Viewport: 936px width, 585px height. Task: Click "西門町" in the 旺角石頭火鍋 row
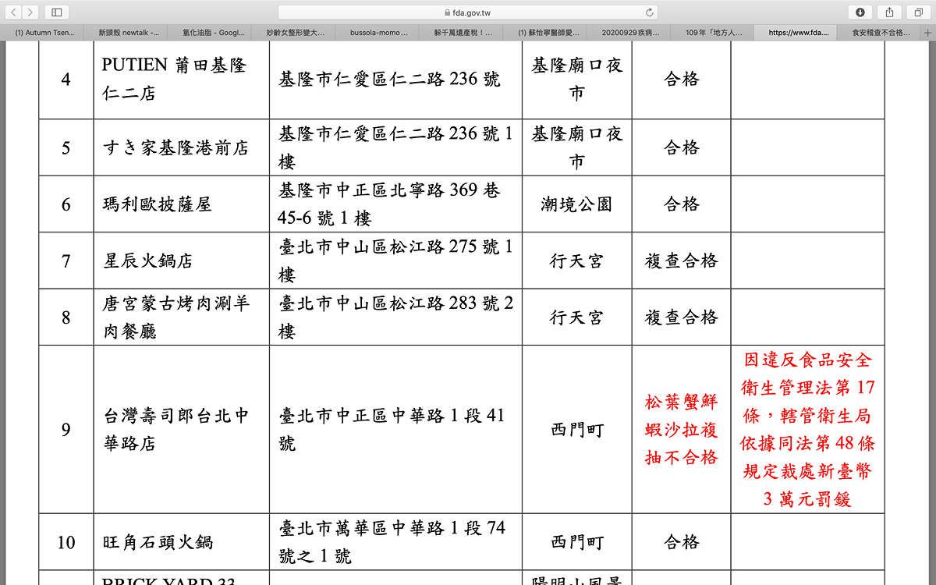coord(577,541)
